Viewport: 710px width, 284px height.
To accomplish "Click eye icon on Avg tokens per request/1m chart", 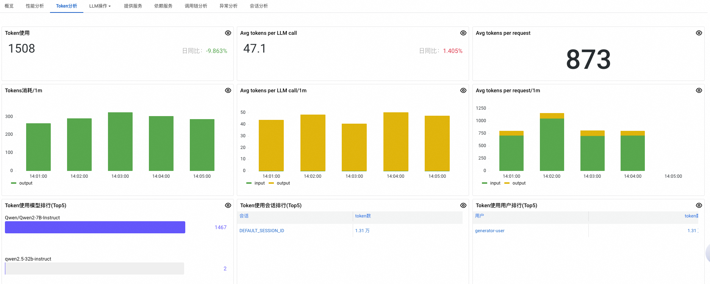I will [699, 90].
